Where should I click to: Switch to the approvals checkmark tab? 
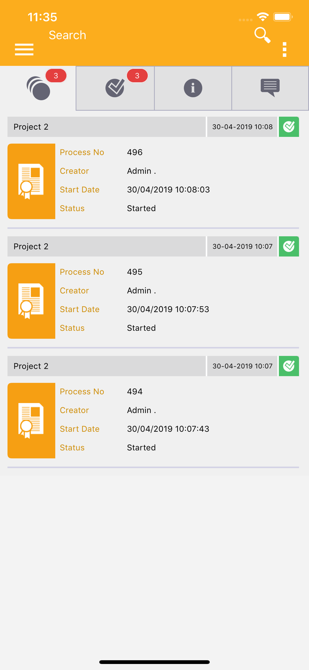[115, 88]
